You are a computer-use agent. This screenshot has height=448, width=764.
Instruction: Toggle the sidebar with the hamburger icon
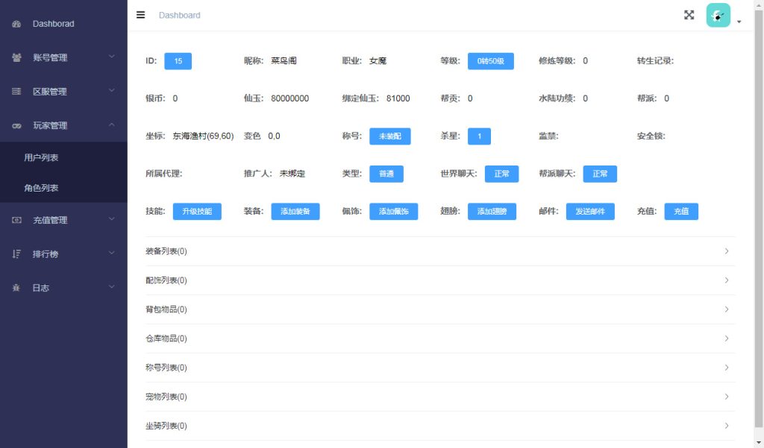point(141,15)
